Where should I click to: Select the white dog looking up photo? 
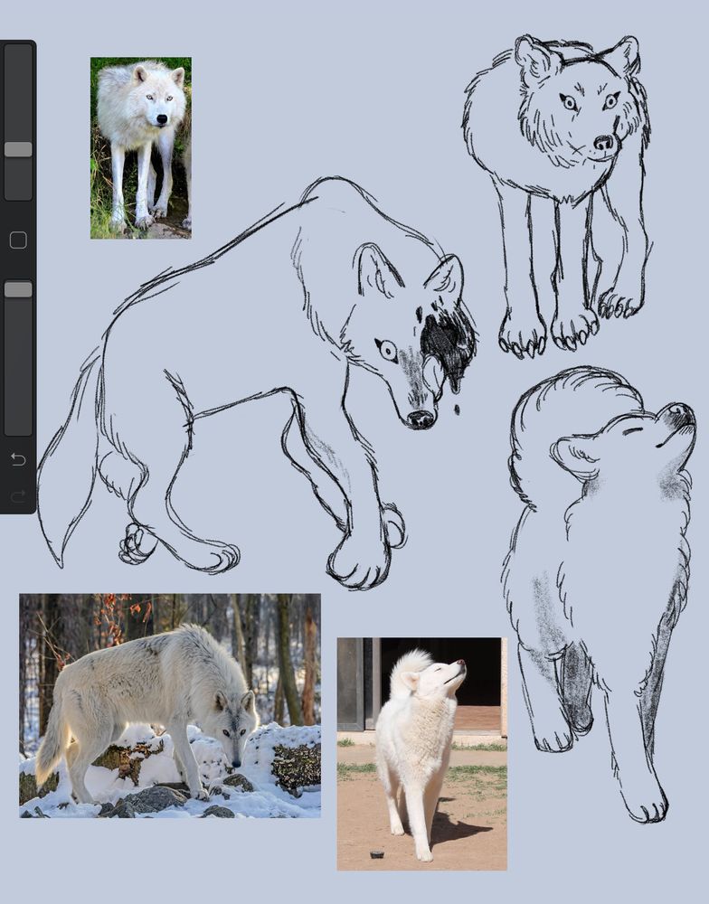coord(421,754)
